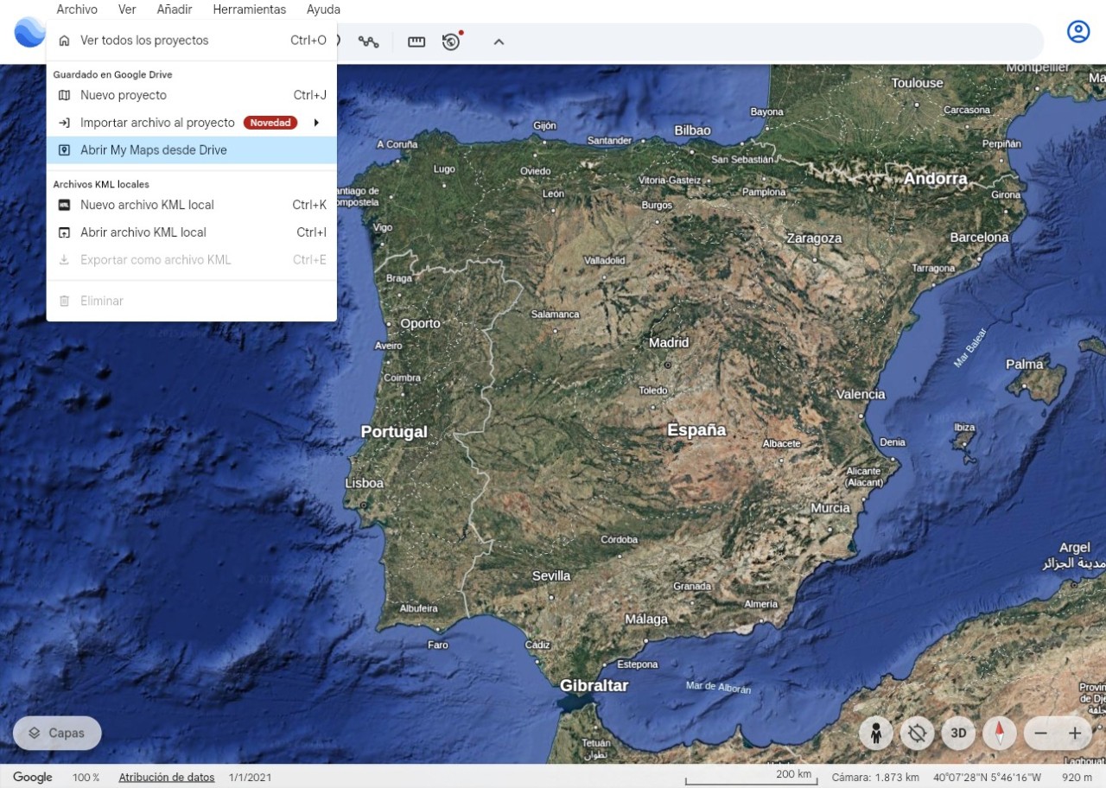Open historical imagery tool
The height and width of the screenshot is (788, 1106).
point(451,41)
